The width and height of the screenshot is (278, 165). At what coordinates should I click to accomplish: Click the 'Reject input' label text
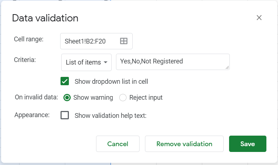point(146,98)
